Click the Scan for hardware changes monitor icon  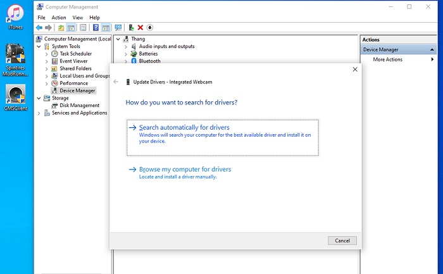pos(118,28)
